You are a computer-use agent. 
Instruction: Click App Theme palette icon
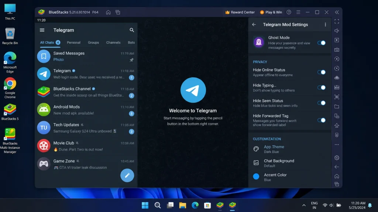[x=256, y=149]
